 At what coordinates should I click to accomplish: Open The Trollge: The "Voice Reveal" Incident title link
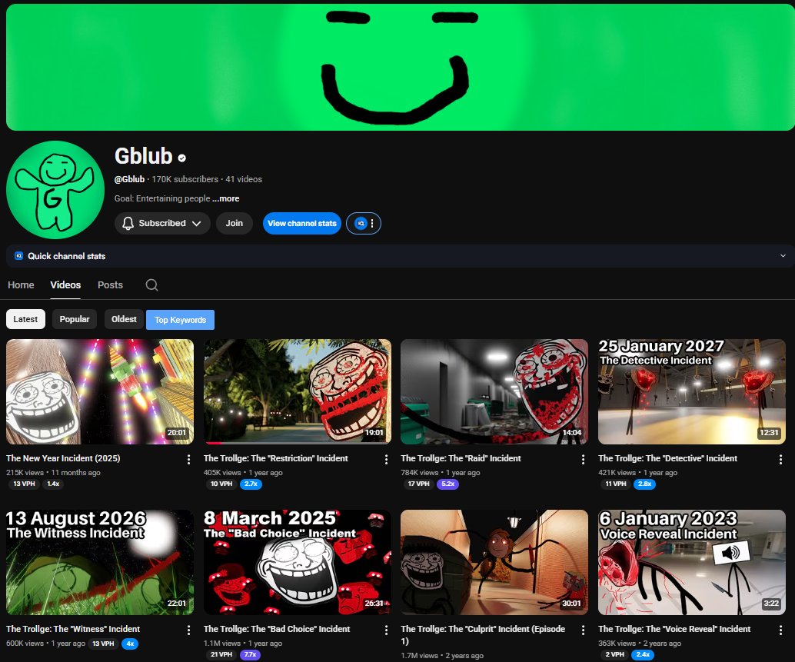(x=674, y=629)
